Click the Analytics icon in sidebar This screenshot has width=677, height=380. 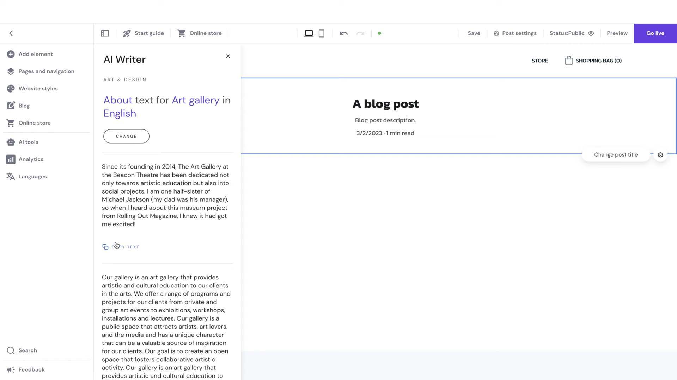click(x=10, y=159)
